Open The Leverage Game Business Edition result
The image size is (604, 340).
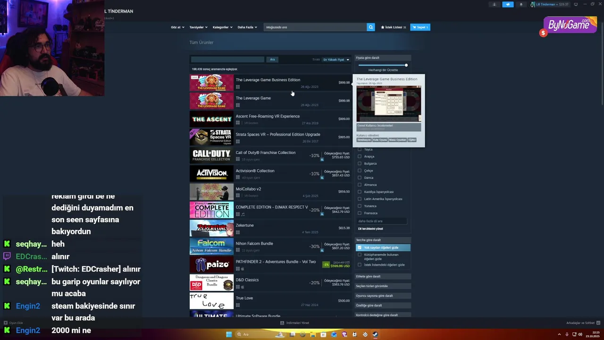pos(270,83)
